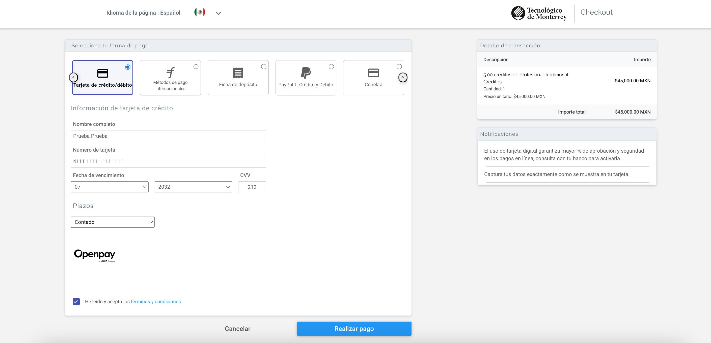Viewport: 711px width, 343px height.
Task: Click the CVV input field
Action: point(252,187)
